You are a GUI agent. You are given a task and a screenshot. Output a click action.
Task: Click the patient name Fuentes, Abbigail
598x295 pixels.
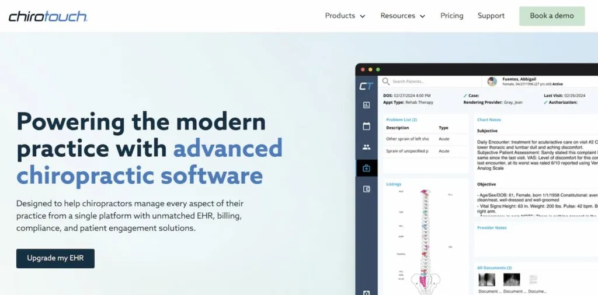pyautogui.click(x=519, y=79)
